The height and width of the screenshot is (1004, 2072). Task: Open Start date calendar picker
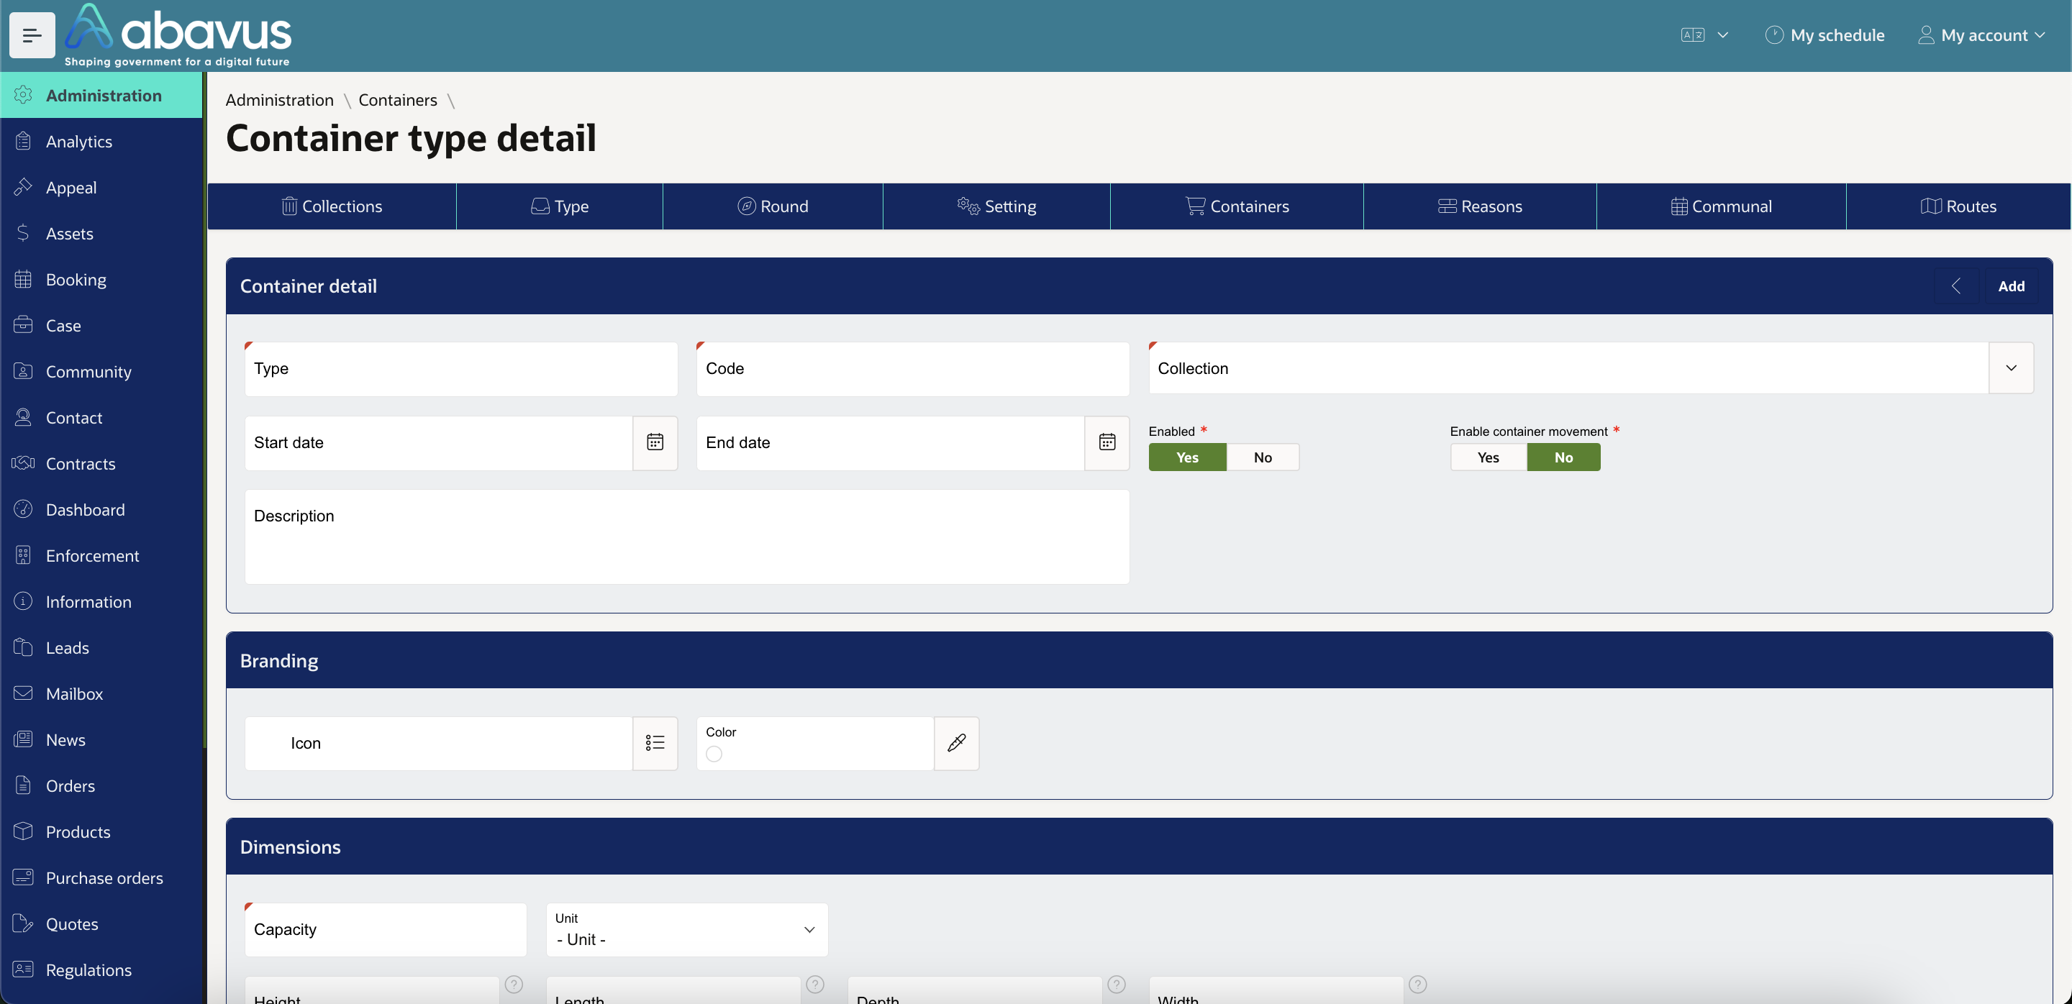click(655, 442)
